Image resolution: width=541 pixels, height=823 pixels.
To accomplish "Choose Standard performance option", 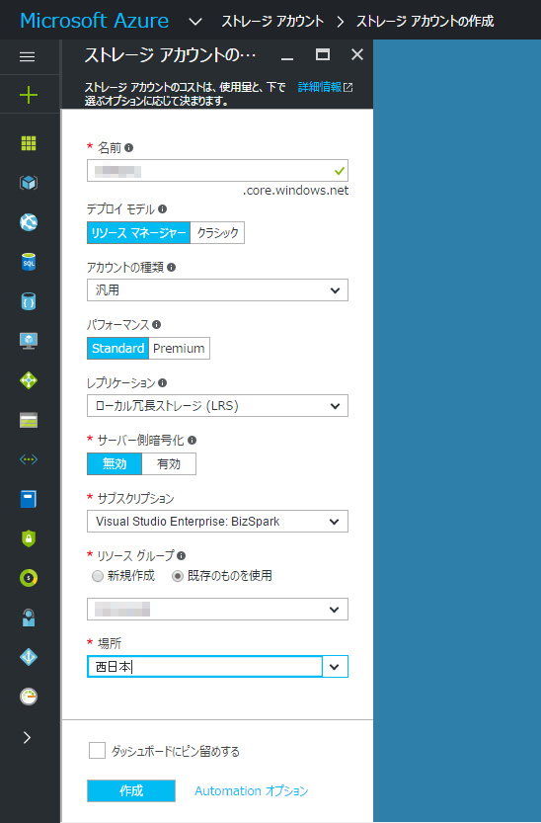I will pyautogui.click(x=117, y=349).
